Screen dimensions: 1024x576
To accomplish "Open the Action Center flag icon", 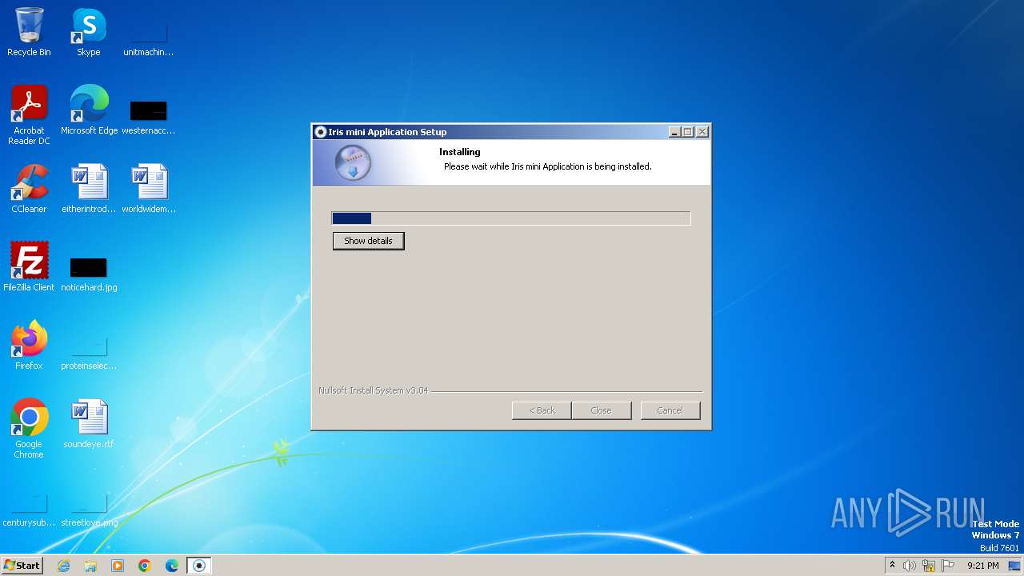I will [948, 566].
